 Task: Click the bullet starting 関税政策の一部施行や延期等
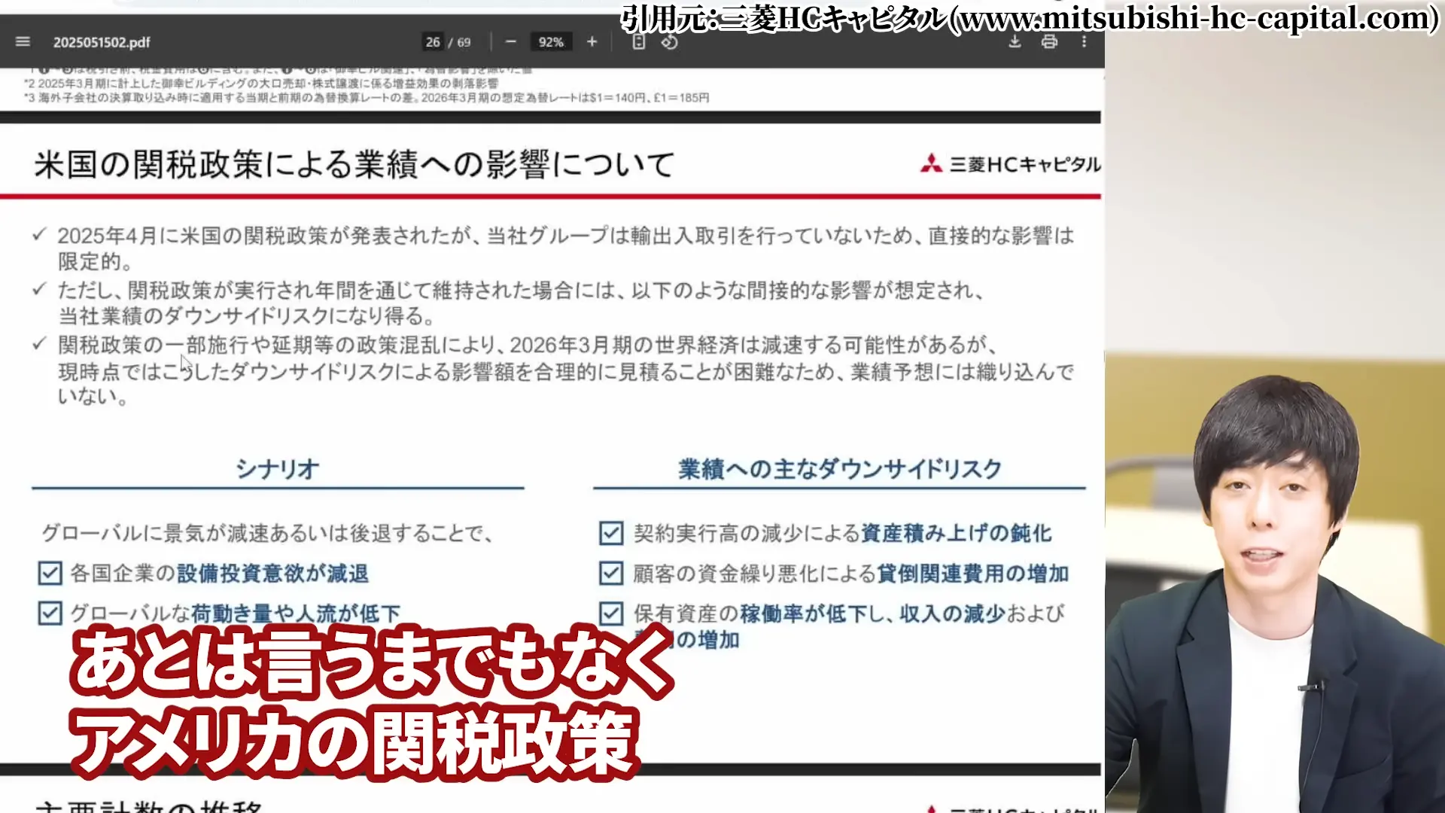(553, 370)
